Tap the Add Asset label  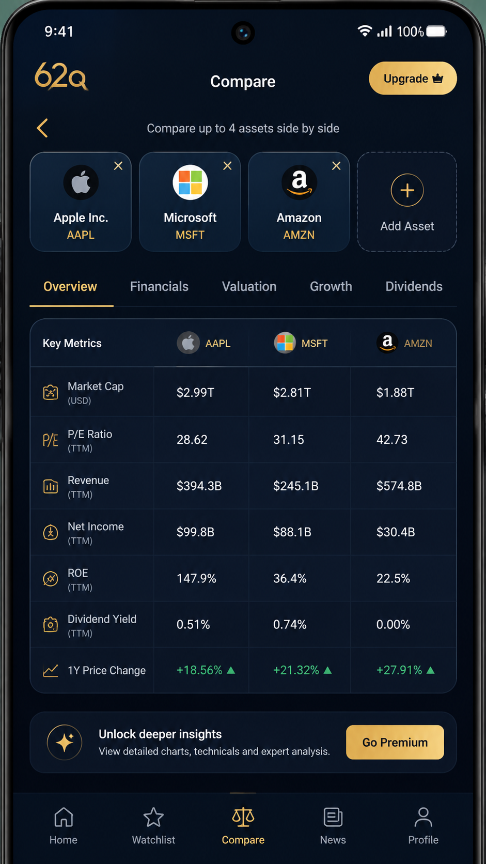pyautogui.click(x=407, y=226)
